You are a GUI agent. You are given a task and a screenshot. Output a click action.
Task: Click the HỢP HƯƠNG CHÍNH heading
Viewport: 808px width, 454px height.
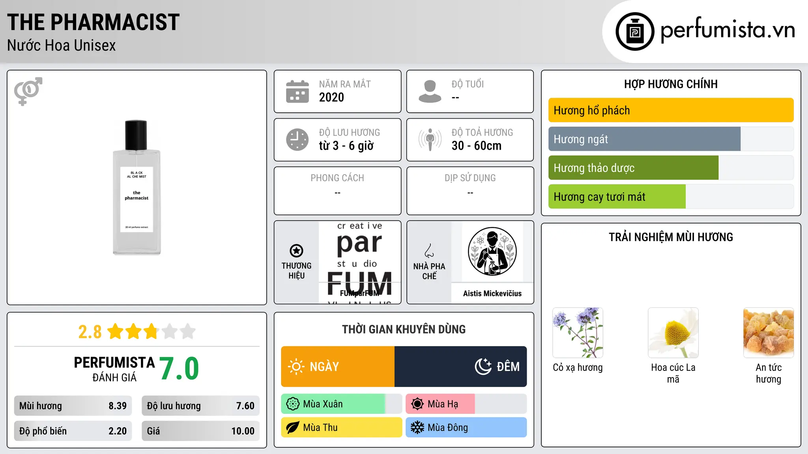point(671,84)
